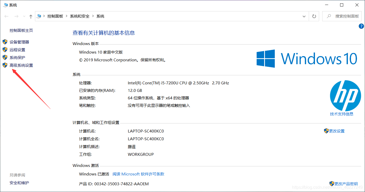Image resolution: width=365 pixels, height=192 pixels.
Task: Click the Forward navigation arrow
Action: 16,16
